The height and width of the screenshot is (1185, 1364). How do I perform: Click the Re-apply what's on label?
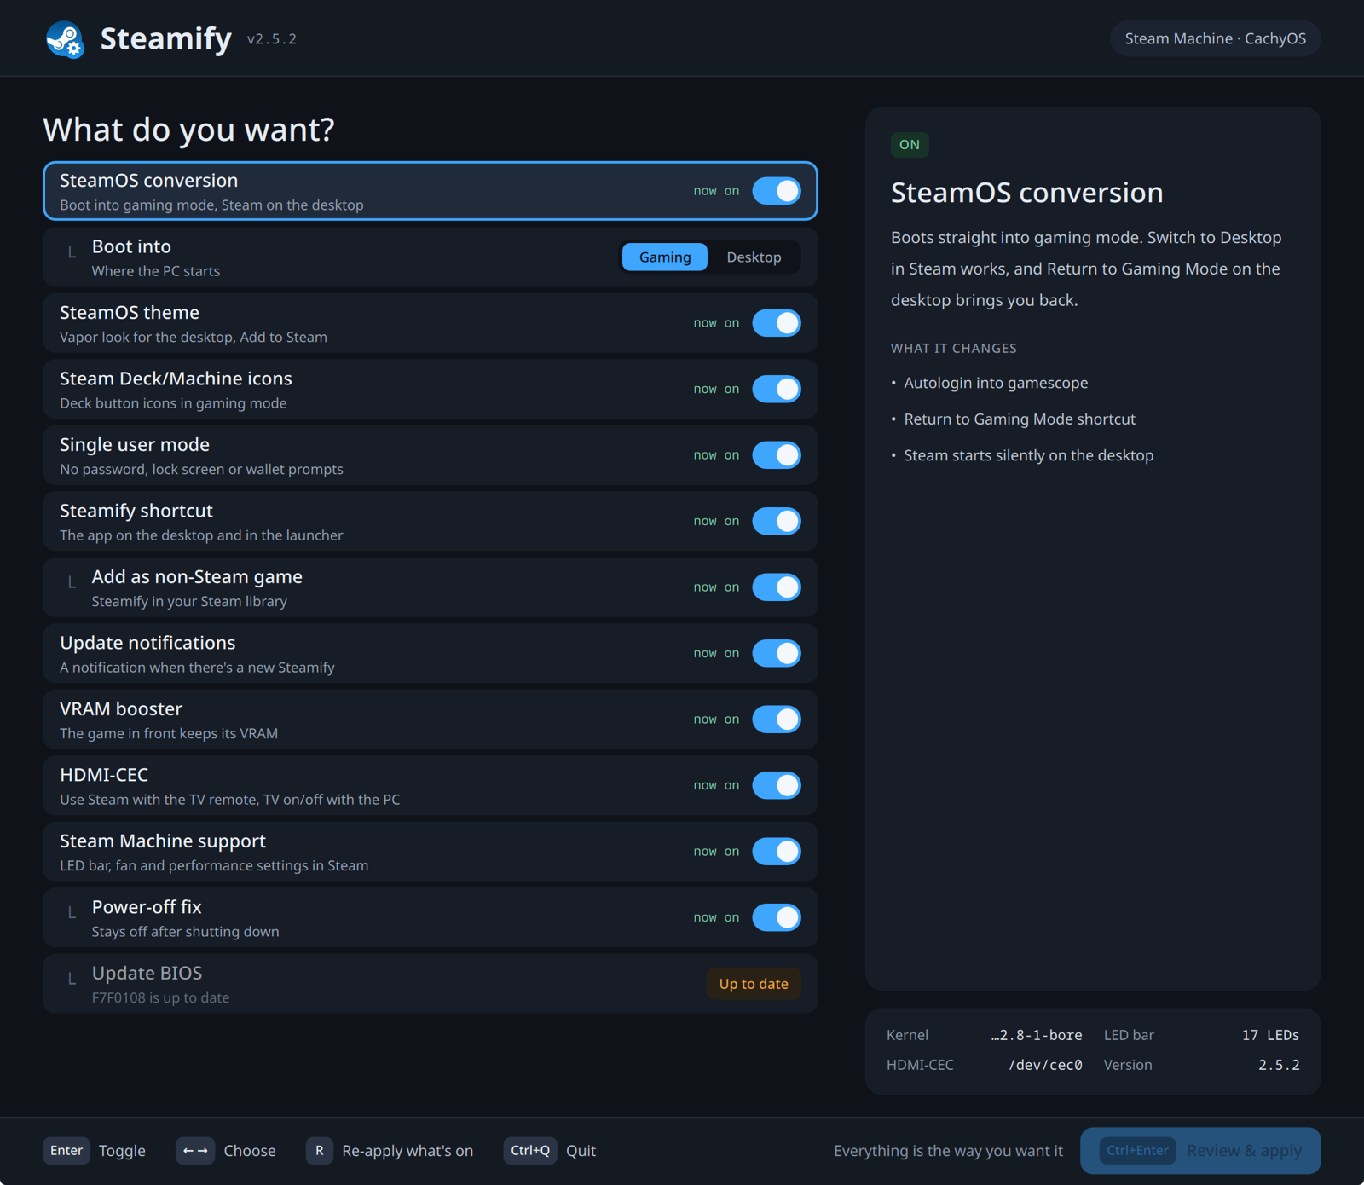point(407,1151)
